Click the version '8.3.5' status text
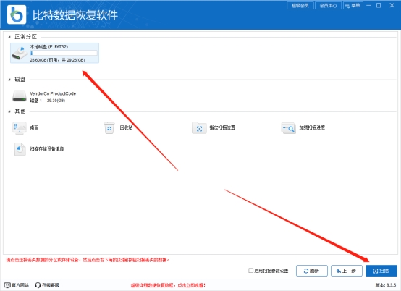The width and height of the screenshot is (401, 291). click(386, 285)
